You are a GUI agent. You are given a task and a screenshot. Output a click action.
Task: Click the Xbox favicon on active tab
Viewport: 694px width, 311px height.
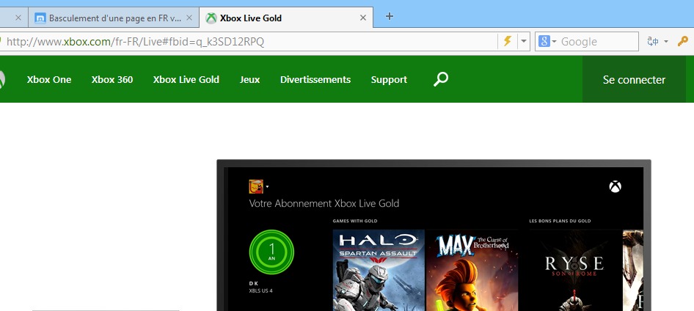(x=211, y=18)
